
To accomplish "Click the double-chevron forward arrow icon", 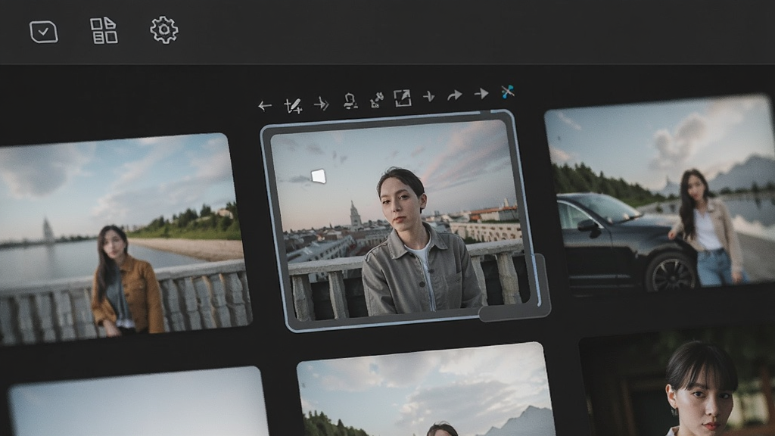I will click(x=321, y=104).
